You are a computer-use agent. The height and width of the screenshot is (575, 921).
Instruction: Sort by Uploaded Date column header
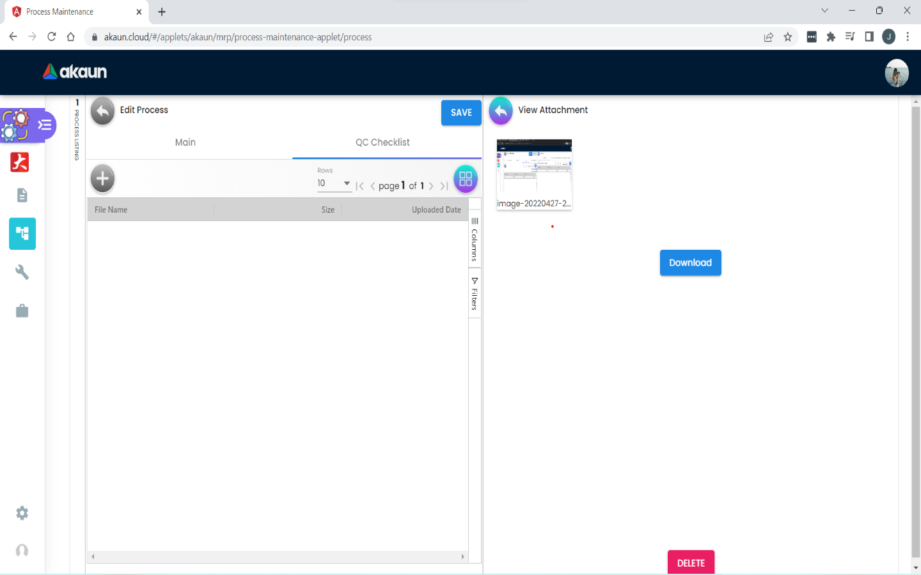coord(405,210)
